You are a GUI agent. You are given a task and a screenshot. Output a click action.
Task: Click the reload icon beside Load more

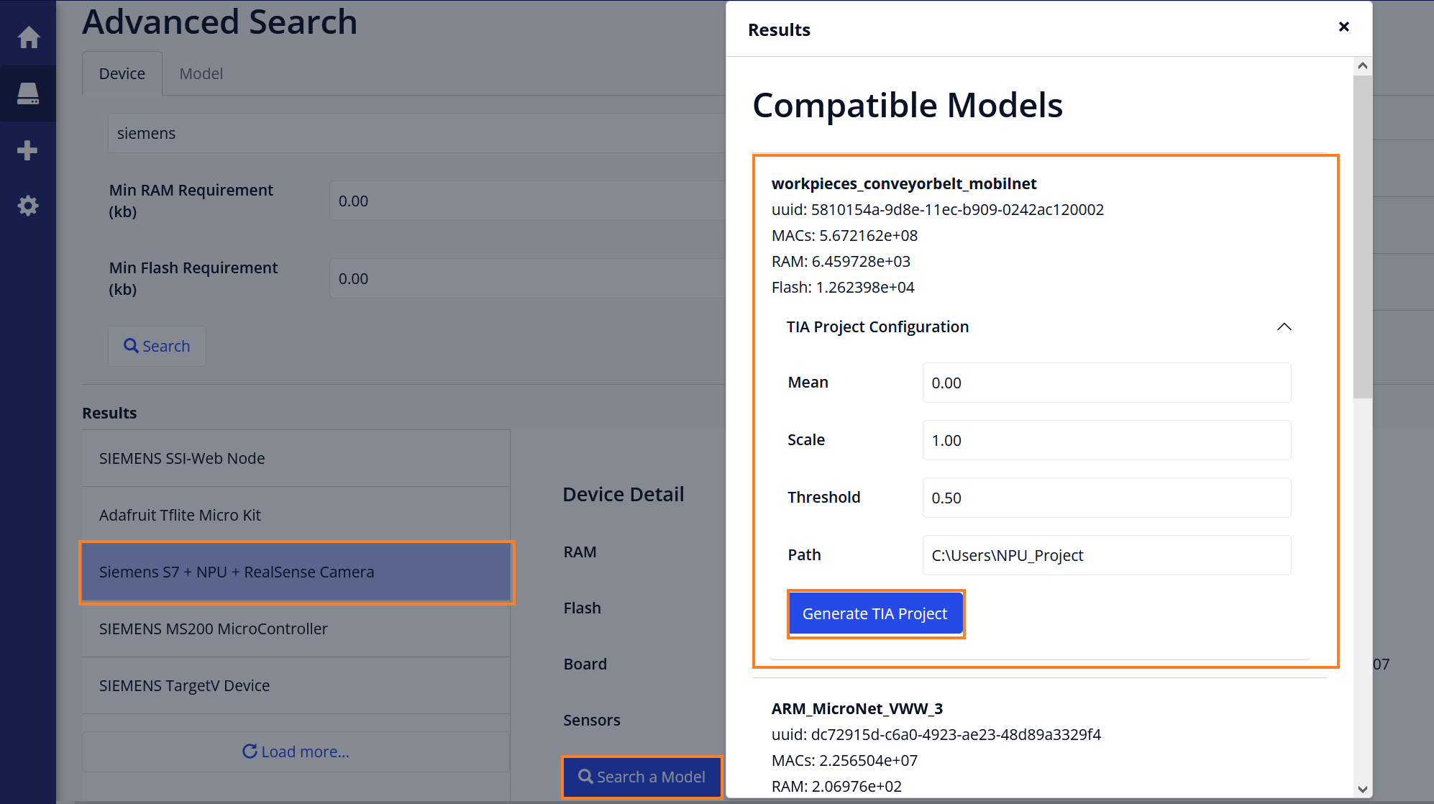pos(250,752)
